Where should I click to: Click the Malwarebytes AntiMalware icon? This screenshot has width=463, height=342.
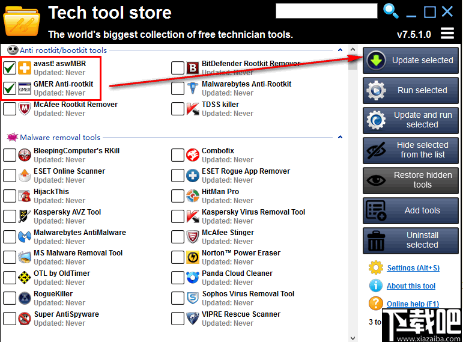coord(25,236)
